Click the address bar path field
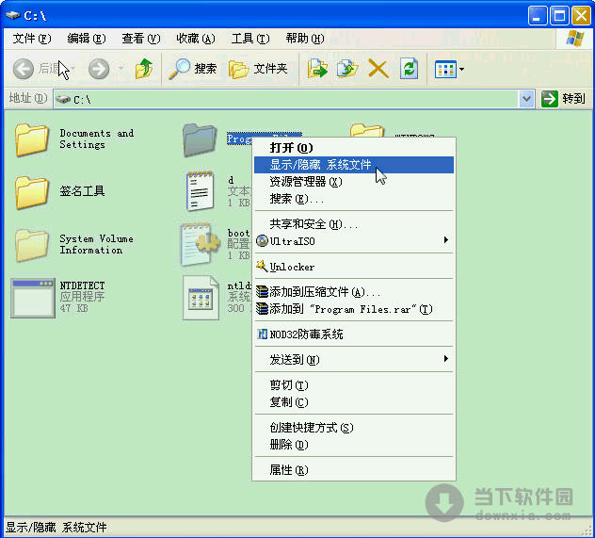 click(282, 99)
